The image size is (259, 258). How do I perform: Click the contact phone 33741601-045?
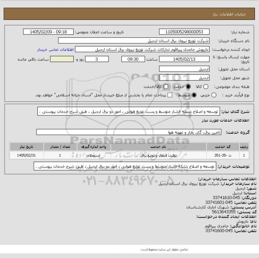coord(219,202)
